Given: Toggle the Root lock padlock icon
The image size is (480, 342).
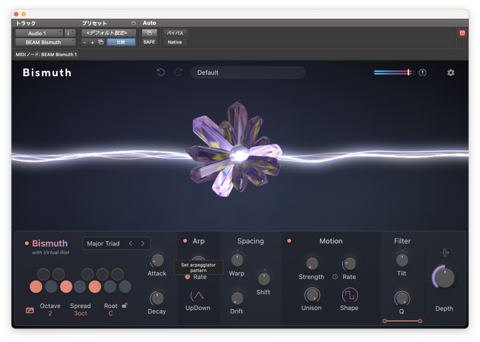Looking at the screenshot, I should 125,305.
